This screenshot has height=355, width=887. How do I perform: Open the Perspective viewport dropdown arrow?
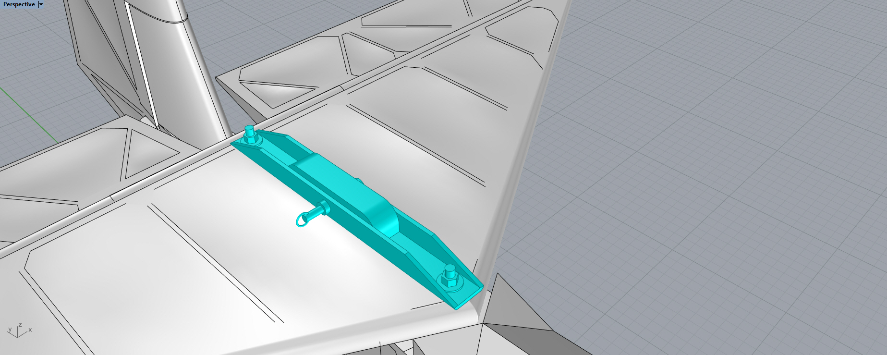click(x=41, y=4)
